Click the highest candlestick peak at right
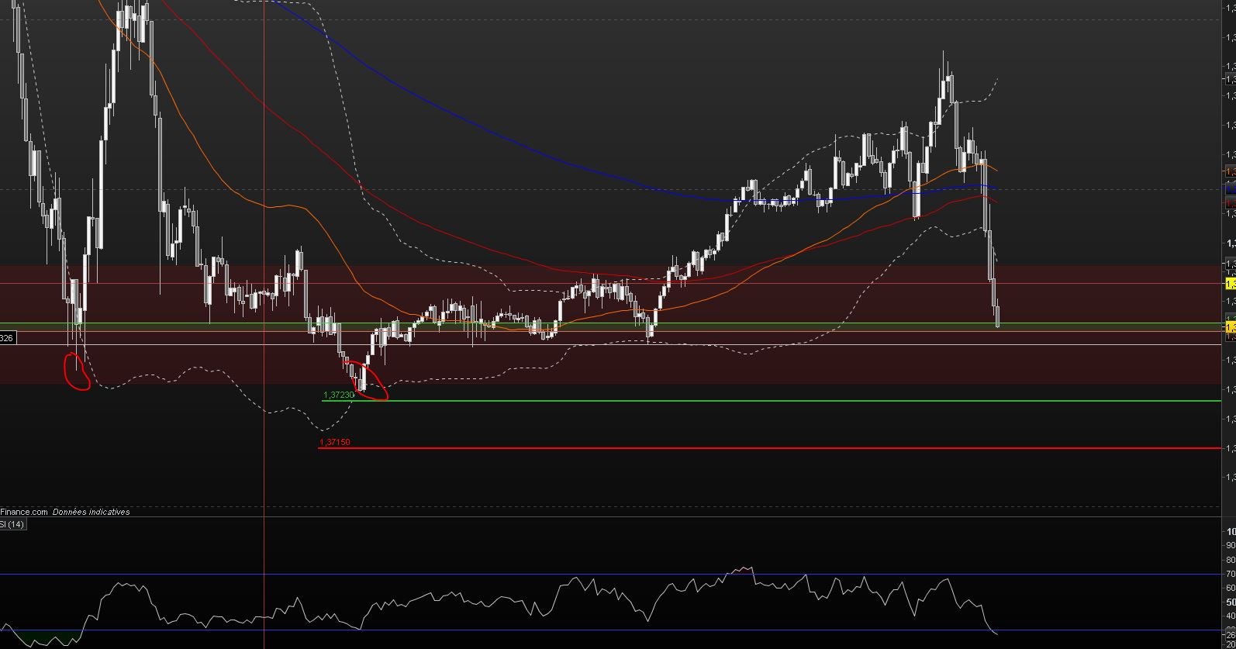The width and height of the screenshot is (1236, 649). (x=944, y=75)
